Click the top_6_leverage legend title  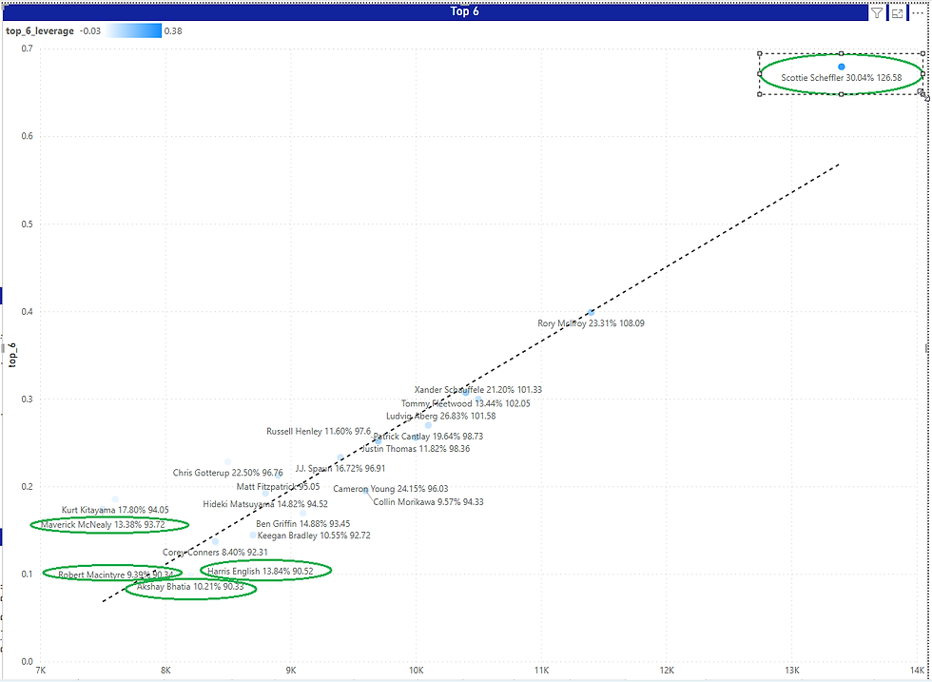[40, 31]
